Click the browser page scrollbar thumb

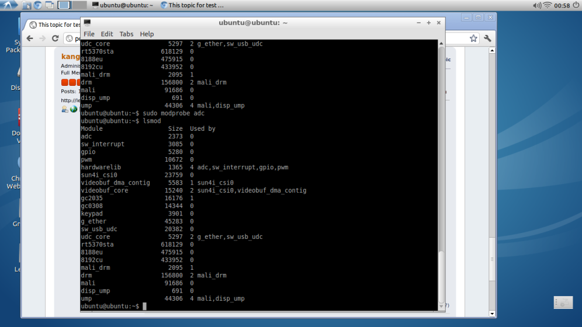(492, 259)
